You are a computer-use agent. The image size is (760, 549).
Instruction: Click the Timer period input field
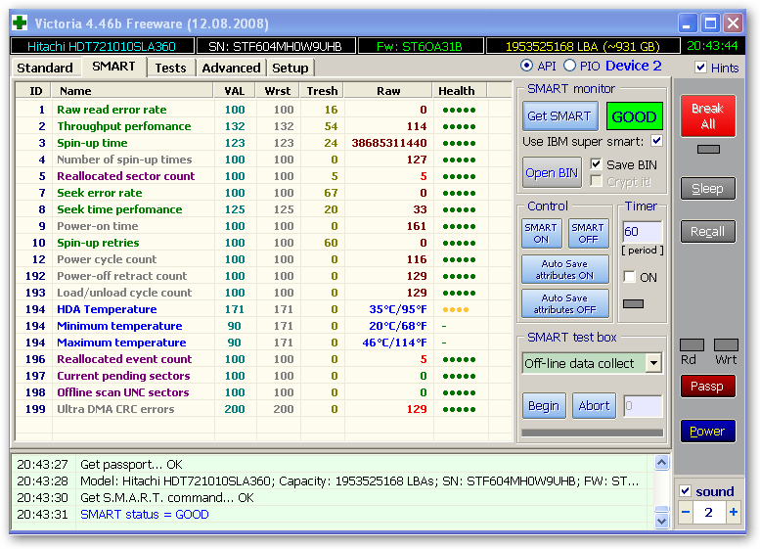click(642, 232)
